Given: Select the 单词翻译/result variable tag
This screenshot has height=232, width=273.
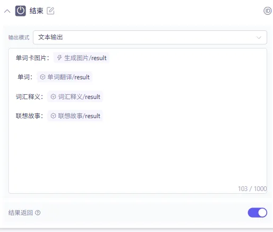Looking at the screenshot, I should pyautogui.click(x=64, y=77).
